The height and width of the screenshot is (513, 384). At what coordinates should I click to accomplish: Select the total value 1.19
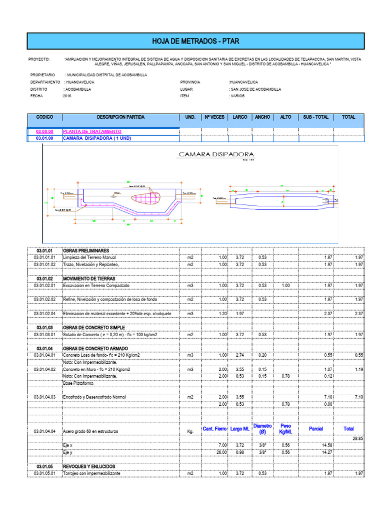[359, 369]
